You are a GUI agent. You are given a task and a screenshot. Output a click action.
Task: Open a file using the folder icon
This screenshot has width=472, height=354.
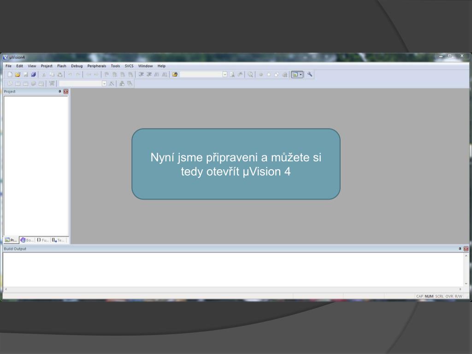18,75
